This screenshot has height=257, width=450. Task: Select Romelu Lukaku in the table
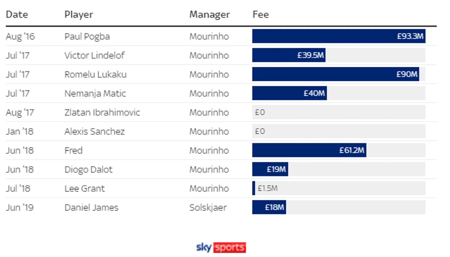coord(96,75)
